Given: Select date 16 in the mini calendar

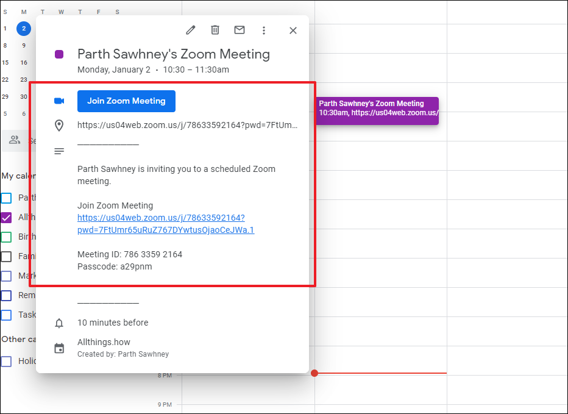Looking at the screenshot, I should (24, 62).
